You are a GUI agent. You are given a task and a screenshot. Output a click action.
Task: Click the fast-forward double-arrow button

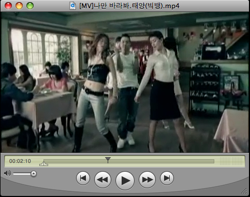click(148, 180)
